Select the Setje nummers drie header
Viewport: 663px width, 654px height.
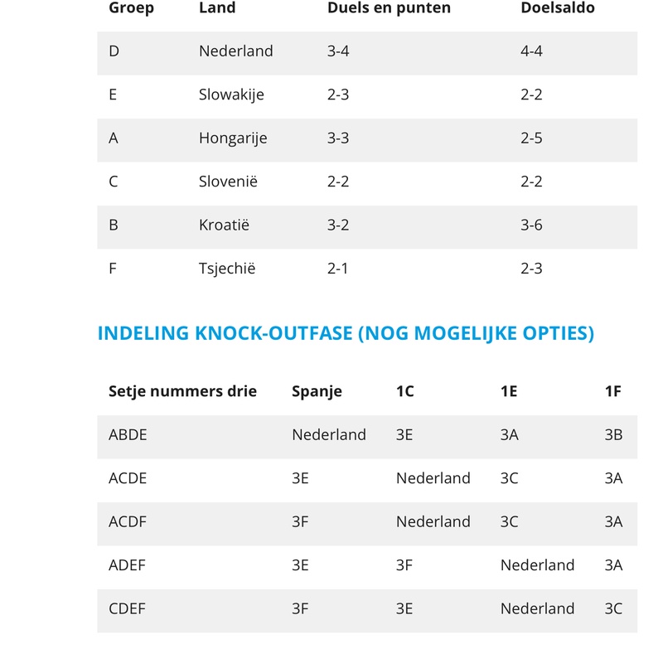pos(182,391)
